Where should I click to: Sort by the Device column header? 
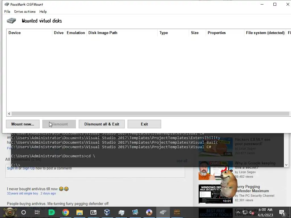pyautogui.click(x=29, y=33)
